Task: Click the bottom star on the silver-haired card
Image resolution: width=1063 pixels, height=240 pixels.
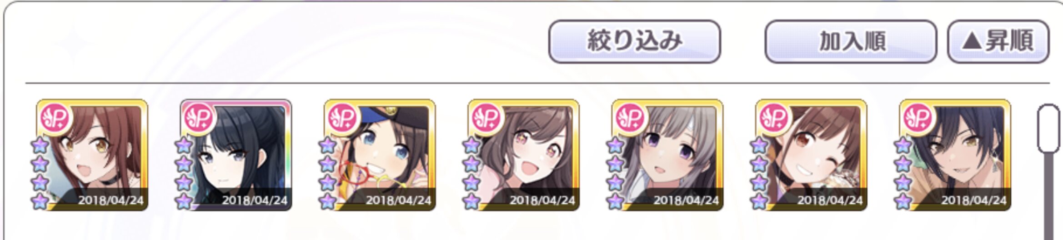Action: pyautogui.click(x=616, y=200)
